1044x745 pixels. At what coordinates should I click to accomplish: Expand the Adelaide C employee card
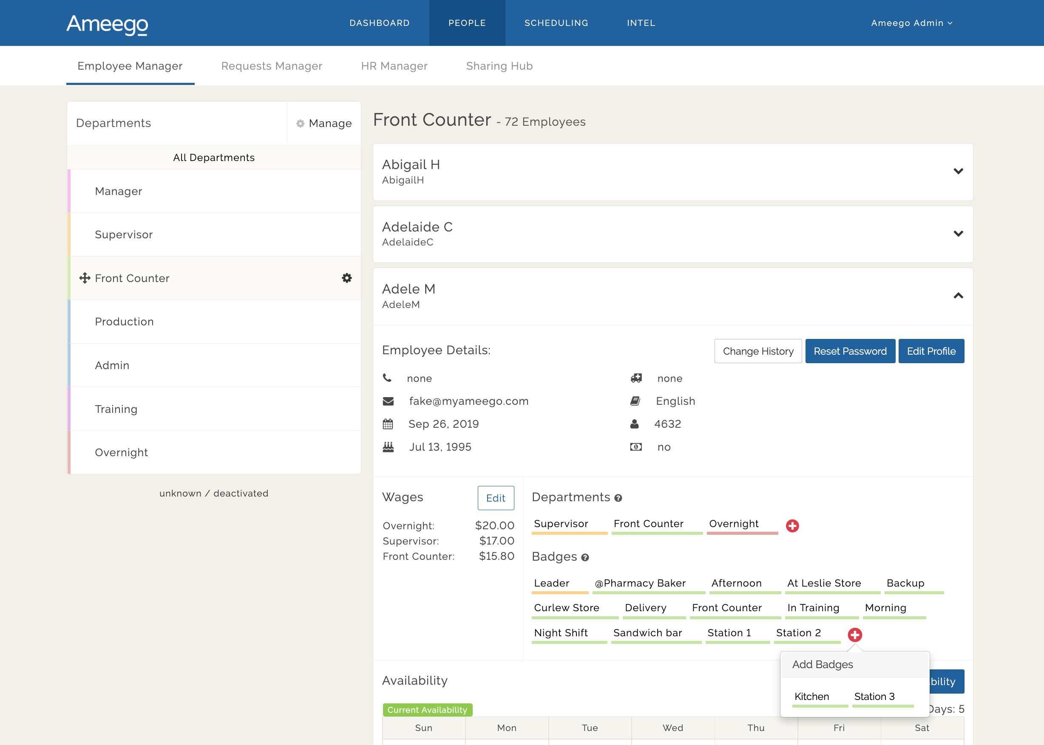(959, 234)
